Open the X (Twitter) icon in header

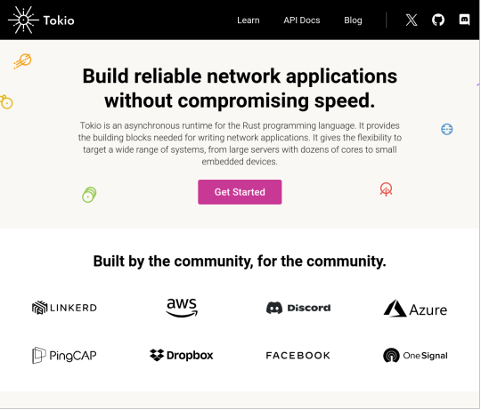(x=412, y=20)
